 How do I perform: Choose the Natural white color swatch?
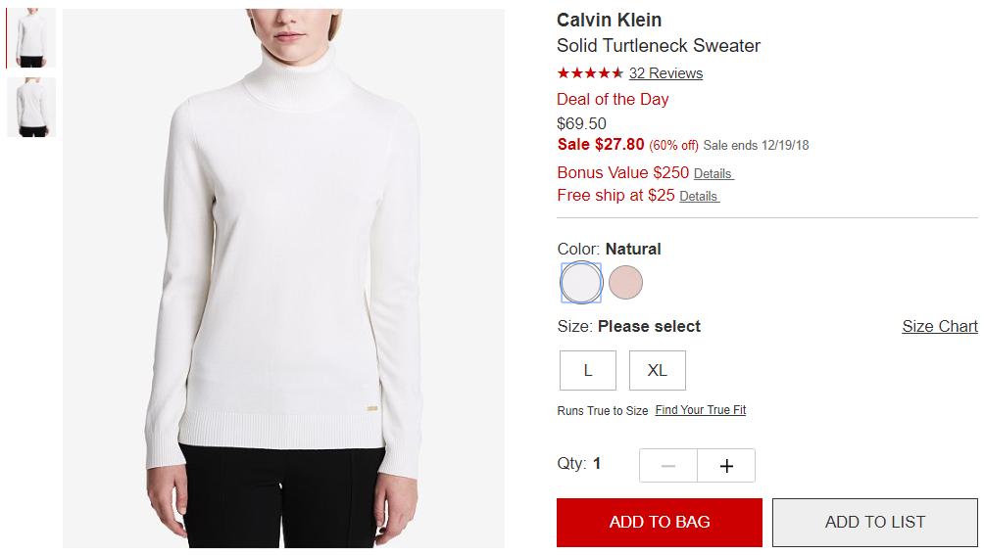pyautogui.click(x=581, y=283)
